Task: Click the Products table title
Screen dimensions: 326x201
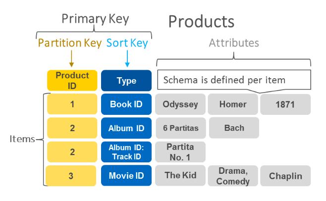Action: point(201,21)
